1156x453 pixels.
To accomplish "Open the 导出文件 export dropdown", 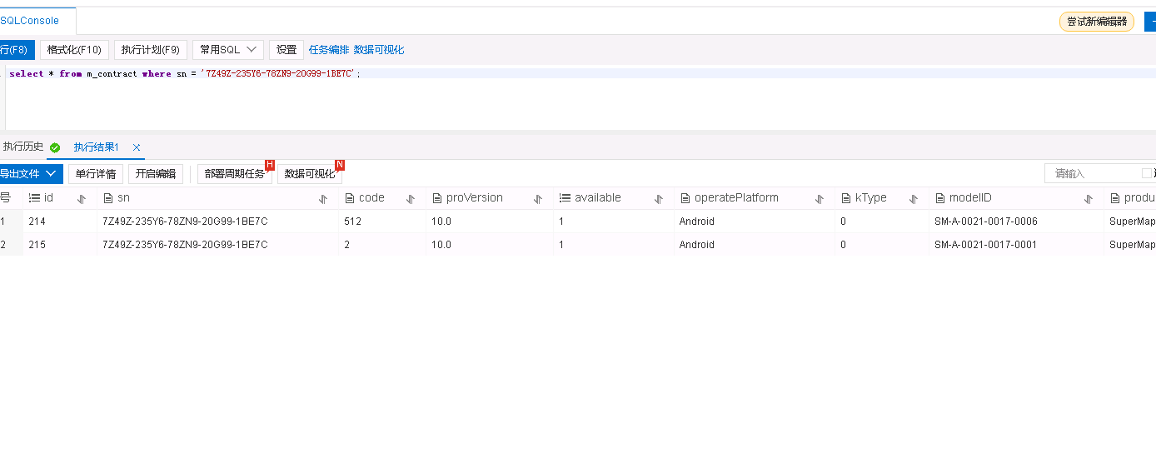I will coord(30,174).
